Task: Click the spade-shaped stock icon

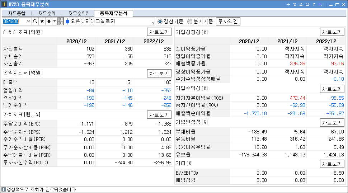Action: point(49,21)
